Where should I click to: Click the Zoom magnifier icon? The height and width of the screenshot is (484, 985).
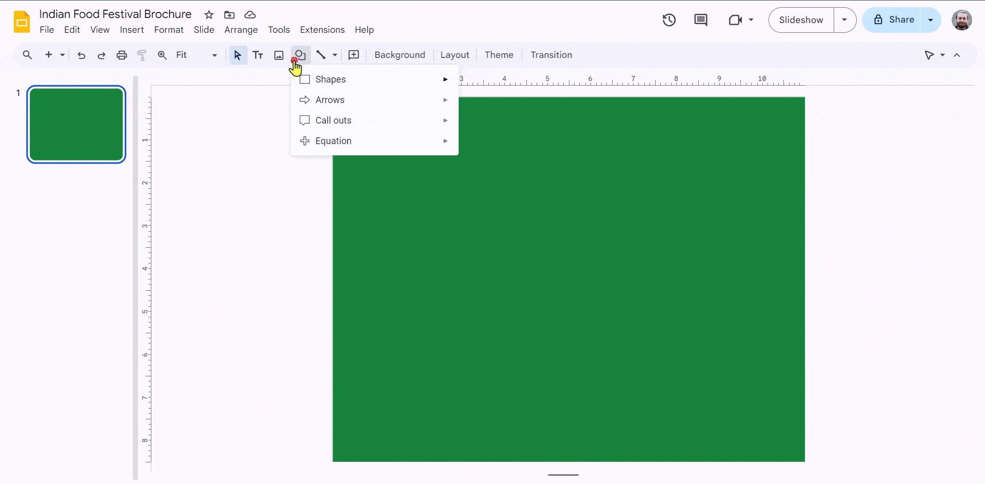click(x=162, y=55)
